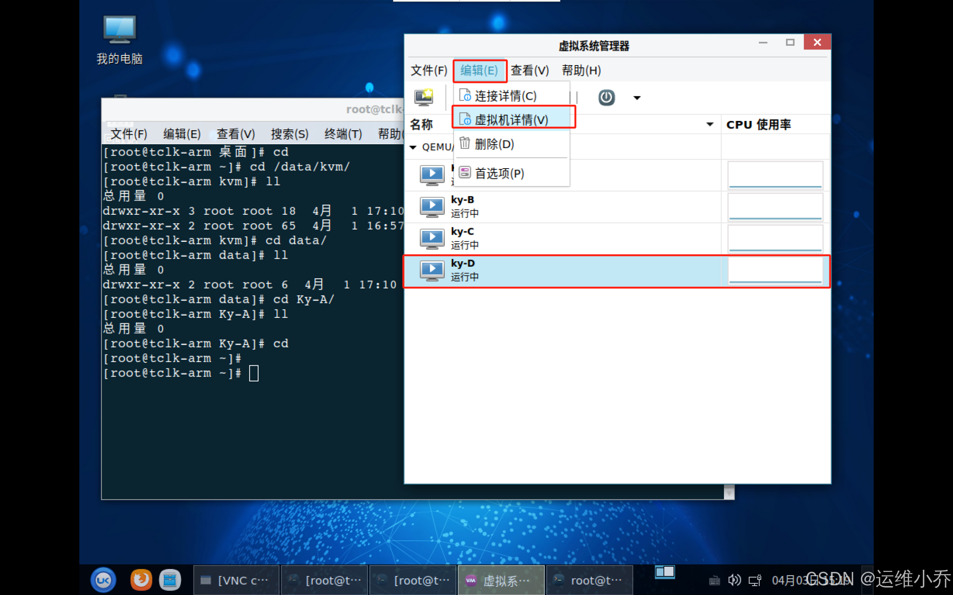This screenshot has height=595, width=953.
Task: Click the ky-D CPU usage graph
Action: 775,271
